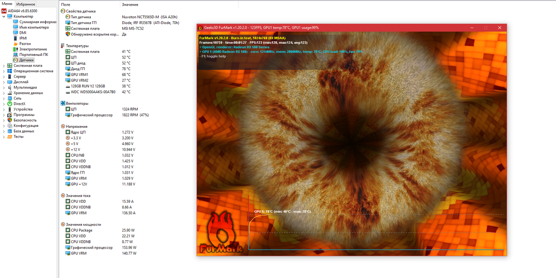This screenshot has height=278, width=556.
Task: Click the Значение column header
Action: pos(131,4)
